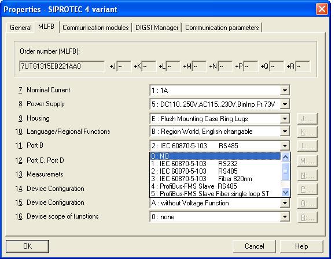Click the +J suffix field
This screenshot has height=259, width=335.
tap(124, 66)
